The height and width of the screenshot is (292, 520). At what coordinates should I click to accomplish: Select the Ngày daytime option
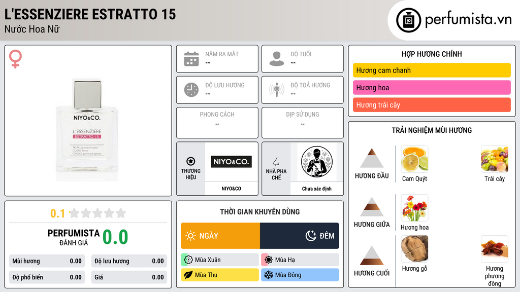coord(220,236)
